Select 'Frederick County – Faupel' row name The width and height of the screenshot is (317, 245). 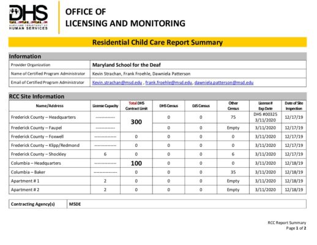36,128
